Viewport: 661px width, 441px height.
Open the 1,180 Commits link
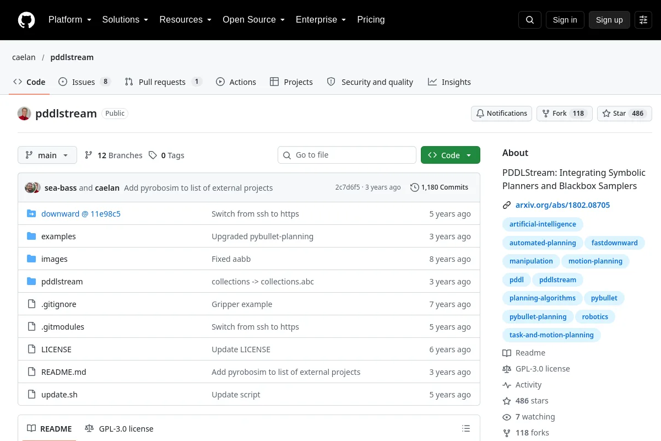click(440, 187)
